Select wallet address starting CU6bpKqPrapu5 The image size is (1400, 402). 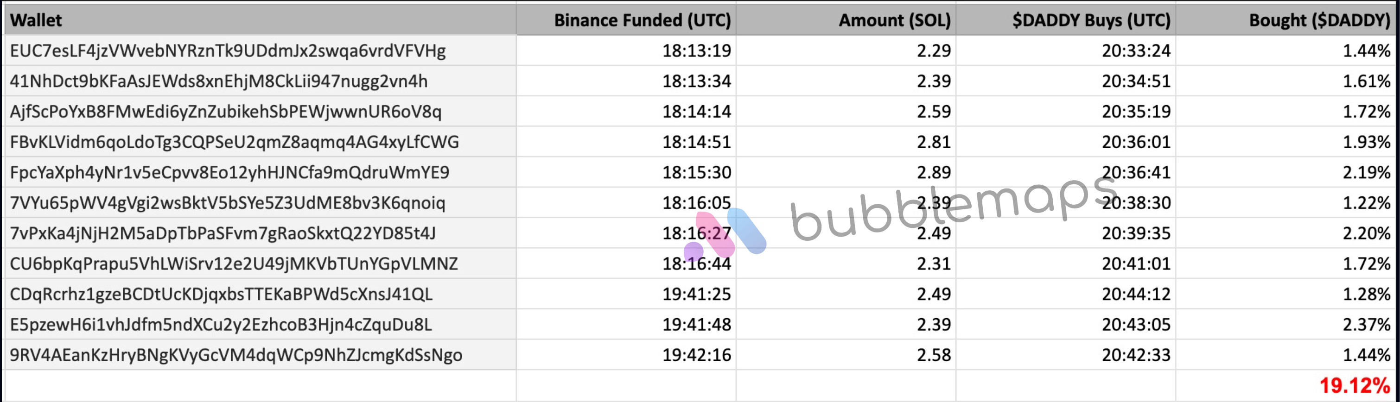(x=234, y=264)
